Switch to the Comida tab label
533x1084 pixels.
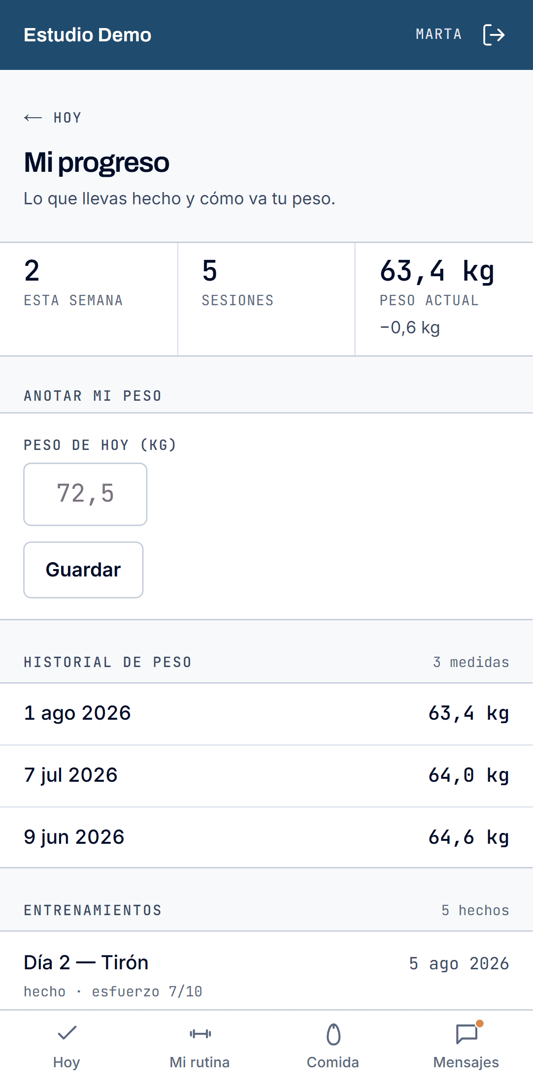click(x=333, y=1062)
